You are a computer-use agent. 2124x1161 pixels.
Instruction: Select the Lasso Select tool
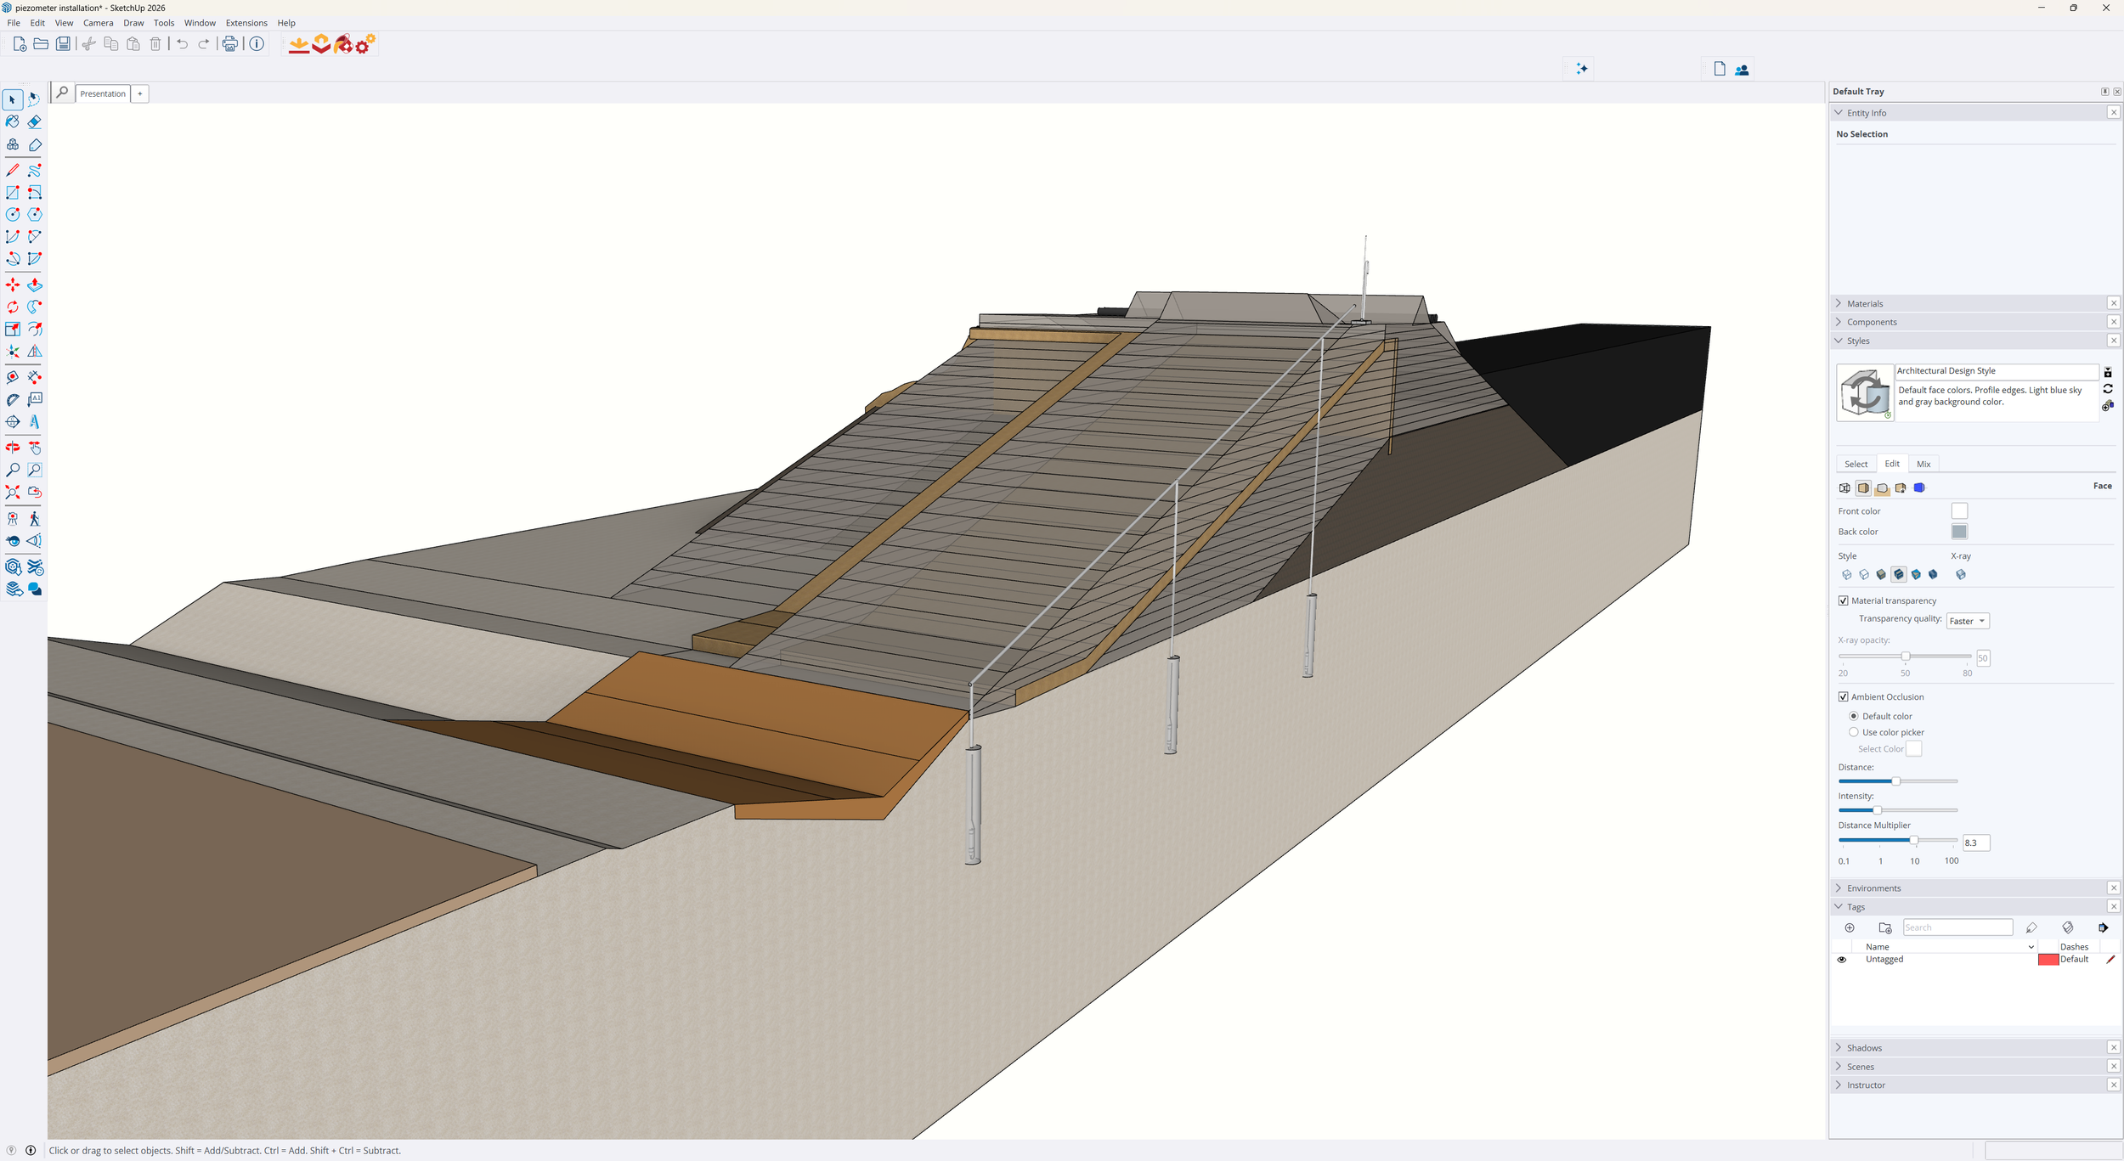[35, 99]
